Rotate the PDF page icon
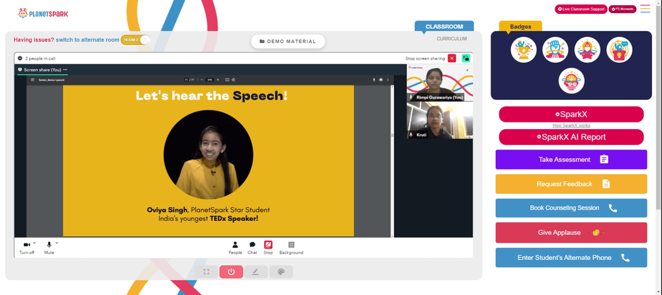The height and width of the screenshot is (295, 662). (x=233, y=80)
